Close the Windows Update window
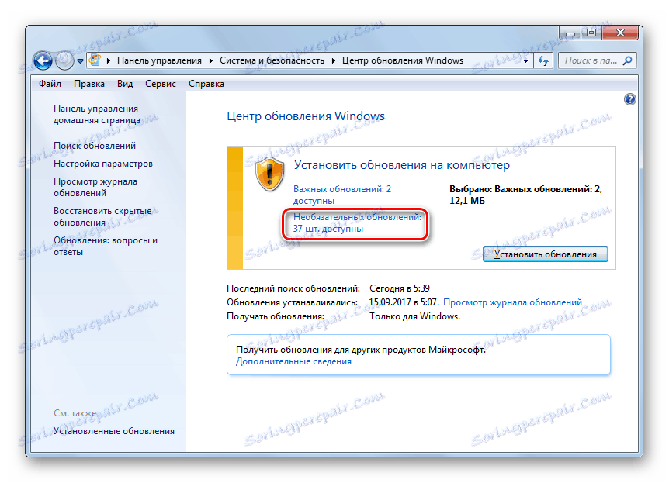This screenshot has width=669, height=483. (620, 33)
